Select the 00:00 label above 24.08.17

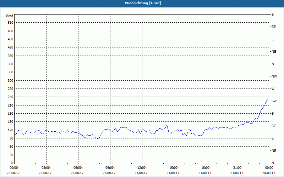[269, 168]
